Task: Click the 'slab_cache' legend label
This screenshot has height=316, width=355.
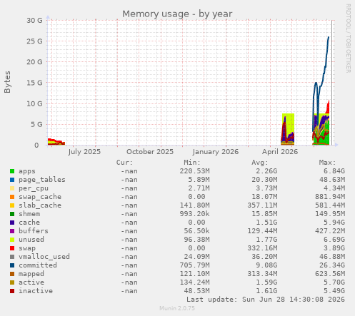Action: [x=40, y=205]
